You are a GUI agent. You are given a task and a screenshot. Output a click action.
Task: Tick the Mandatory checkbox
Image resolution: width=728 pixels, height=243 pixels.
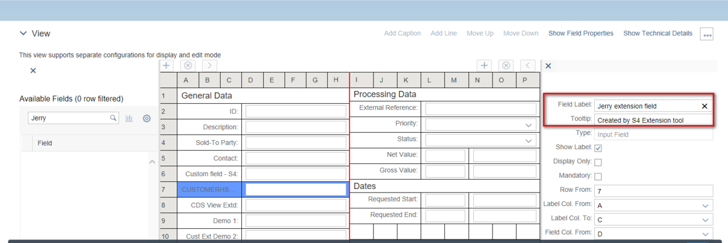598,176
